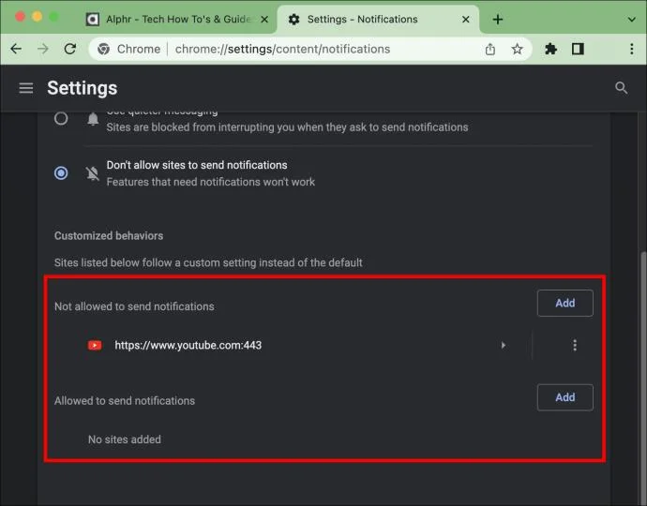The image size is (647, 506).
Task: Select the quieter messaging radio option
Action: 61,119
